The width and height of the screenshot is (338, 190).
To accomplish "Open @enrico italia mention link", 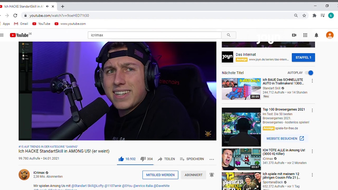I will 143,186.
